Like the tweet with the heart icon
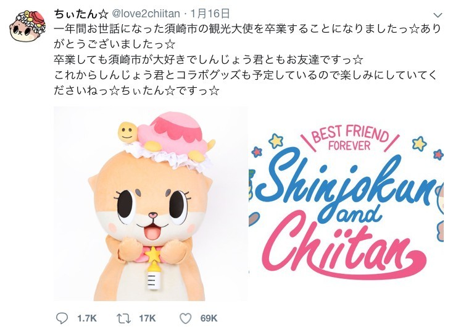Screen dimensions: 453x332 pos(186,318)
